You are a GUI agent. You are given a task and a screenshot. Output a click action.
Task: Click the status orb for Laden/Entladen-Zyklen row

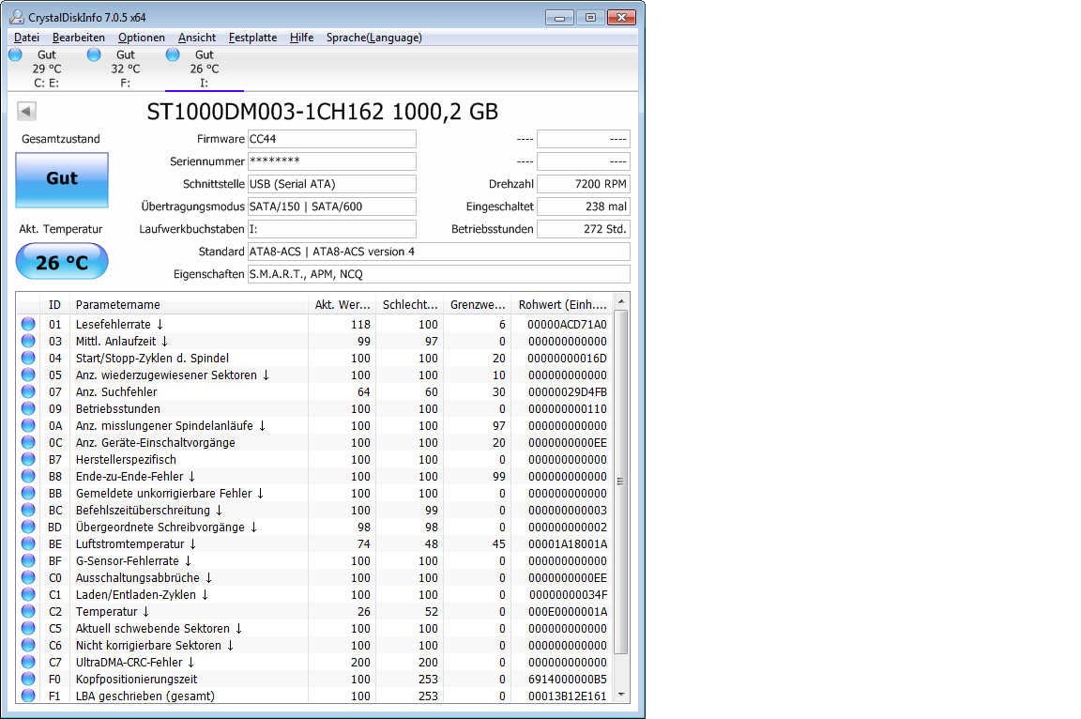pos(28,594)
